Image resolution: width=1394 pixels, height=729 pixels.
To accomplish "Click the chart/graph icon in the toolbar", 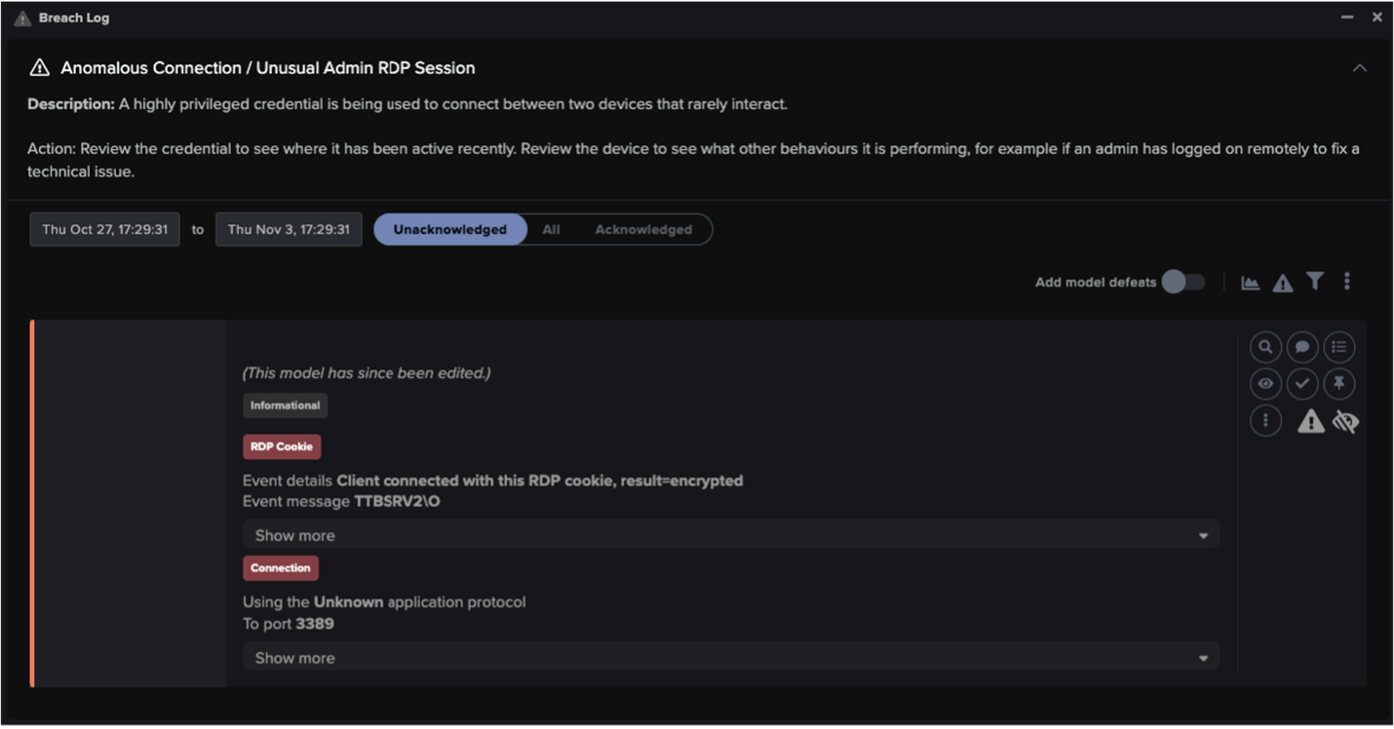I will click(1250, 282).
